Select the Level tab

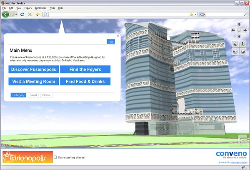[x=33, y=95]
